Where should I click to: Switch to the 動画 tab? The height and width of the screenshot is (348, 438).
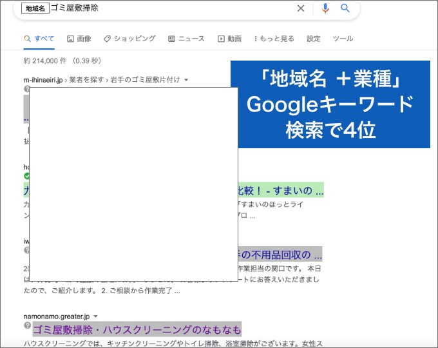pos(229,39)
